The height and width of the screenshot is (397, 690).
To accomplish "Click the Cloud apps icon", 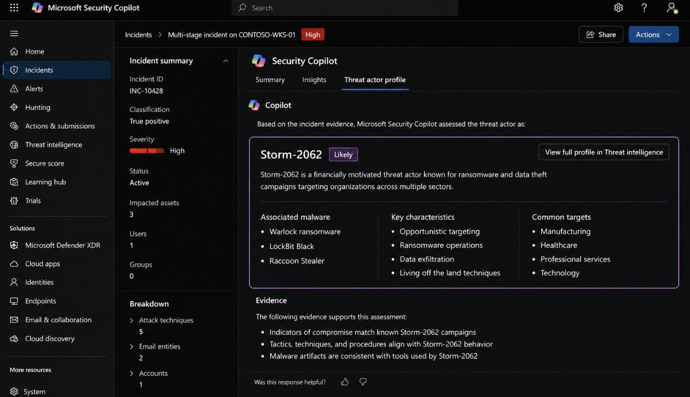I will (x=14, y=264).
